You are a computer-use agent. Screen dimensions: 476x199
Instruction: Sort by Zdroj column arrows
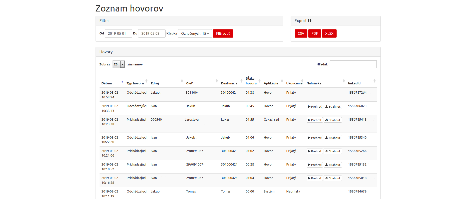(x=182, y=81)
